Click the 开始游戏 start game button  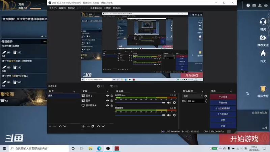(244, 139)
